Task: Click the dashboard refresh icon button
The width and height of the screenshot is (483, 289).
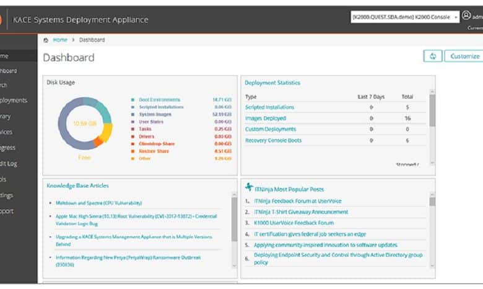Action: (x=433, y=56)
